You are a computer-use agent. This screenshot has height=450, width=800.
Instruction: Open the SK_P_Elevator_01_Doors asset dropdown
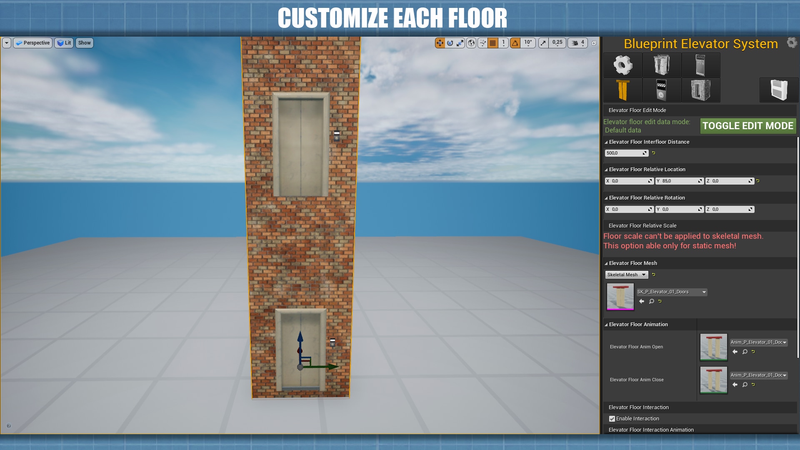[671, 292]
